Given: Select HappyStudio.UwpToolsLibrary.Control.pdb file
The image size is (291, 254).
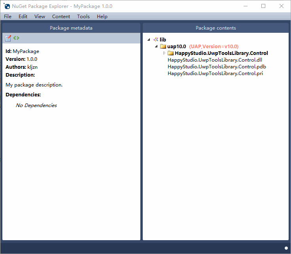Looking at the screenshot, I should coord(217,66).
